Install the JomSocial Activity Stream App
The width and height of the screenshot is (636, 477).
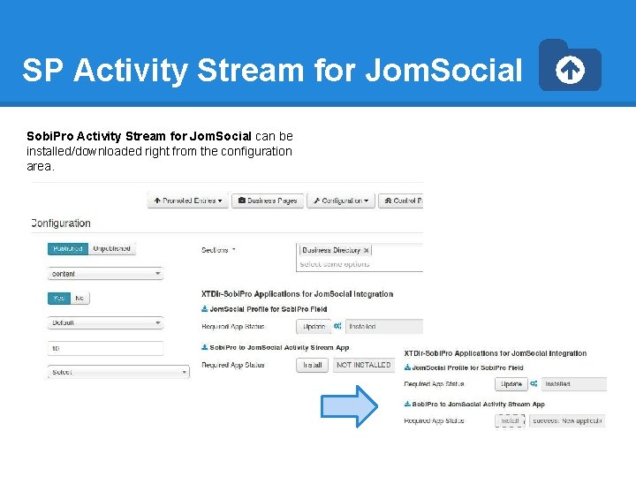(x=313, y=365)
